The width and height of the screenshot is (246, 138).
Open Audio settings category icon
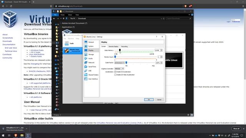pyautogui.click(x=86, y=58)
